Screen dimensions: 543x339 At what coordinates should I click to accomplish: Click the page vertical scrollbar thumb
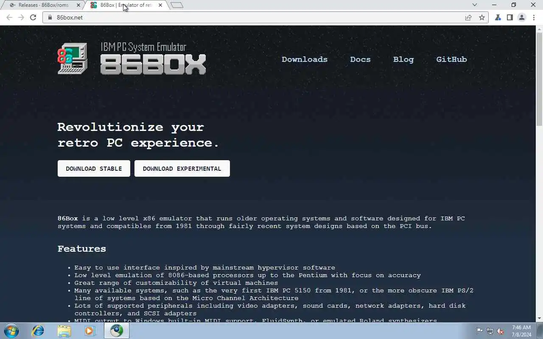540,78
